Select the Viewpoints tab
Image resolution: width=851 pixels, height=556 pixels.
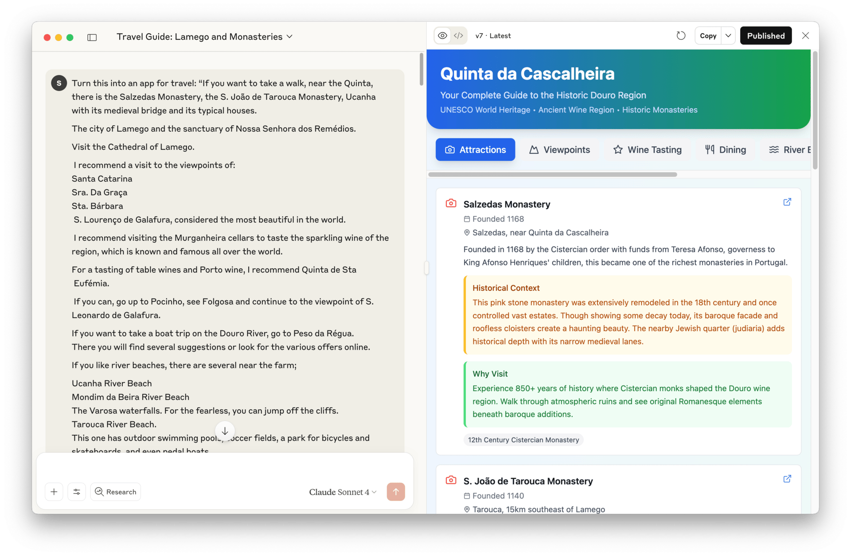coord(559,150)
